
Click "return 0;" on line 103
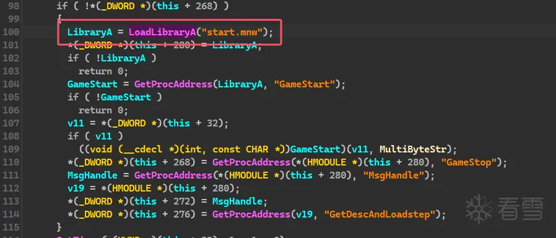pos(103,71)
